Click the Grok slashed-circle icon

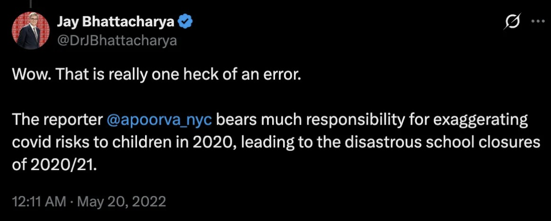coord(512,22)
